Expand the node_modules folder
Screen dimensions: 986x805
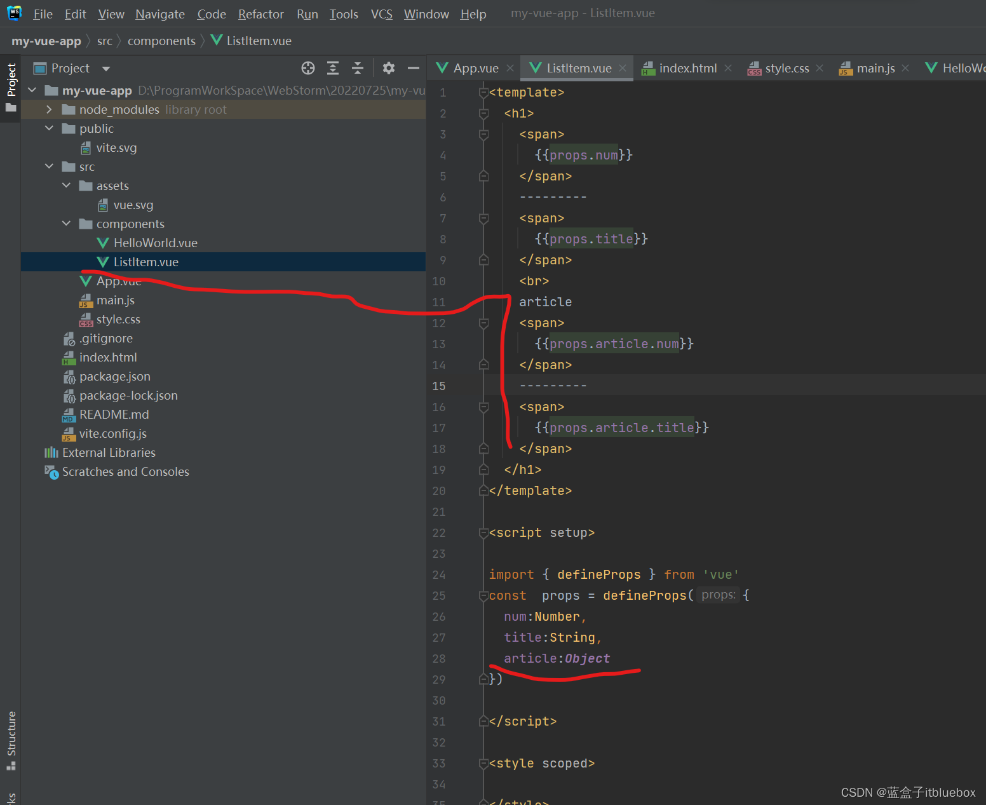49,109
